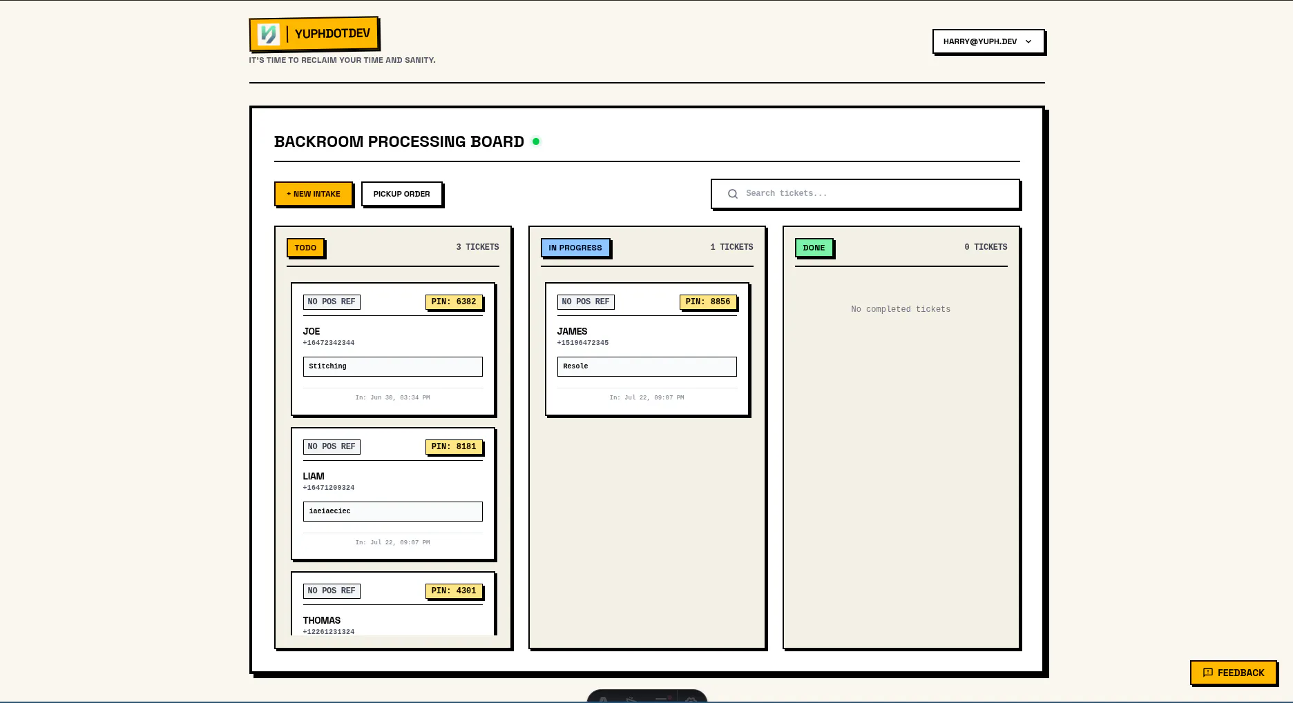
Task: Open Liam's ticket by his name
Action: [x=314, y=476]
